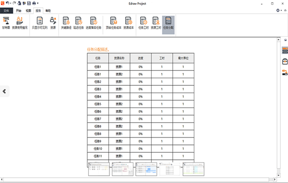Click the pin icon atop right sidebar
The image size is (288, 183).
point(285,40)
